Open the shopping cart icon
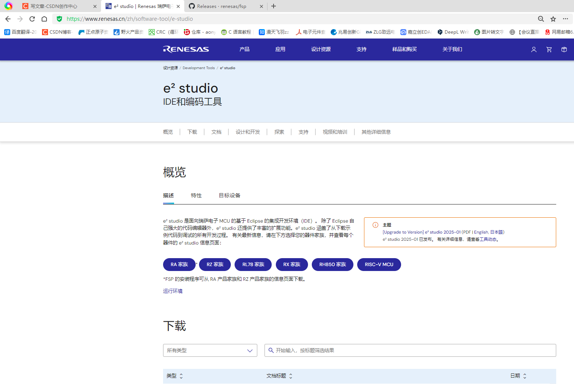Screen dimensions: 574x384 [549, 50]
